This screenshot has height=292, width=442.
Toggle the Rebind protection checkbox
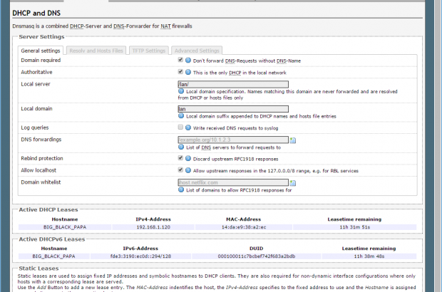click(180, 158)
